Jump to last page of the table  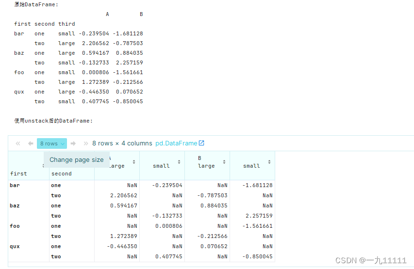(x=85, y=143)
